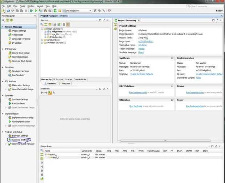This screenshot has height=183, width=225.
Task: Click Create Block Design
Action: [x=20, y=53]
